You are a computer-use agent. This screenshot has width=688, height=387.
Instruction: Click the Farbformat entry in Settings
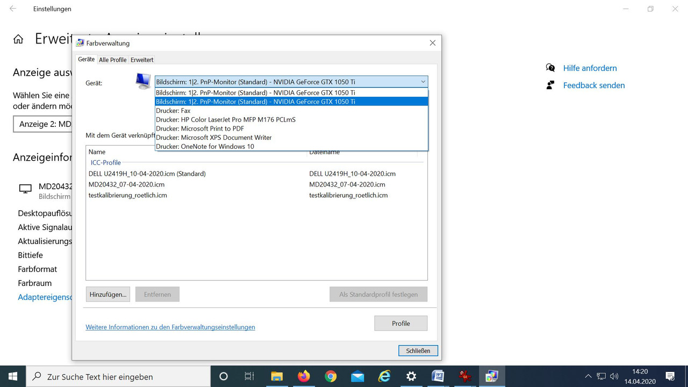click(37, 269)
